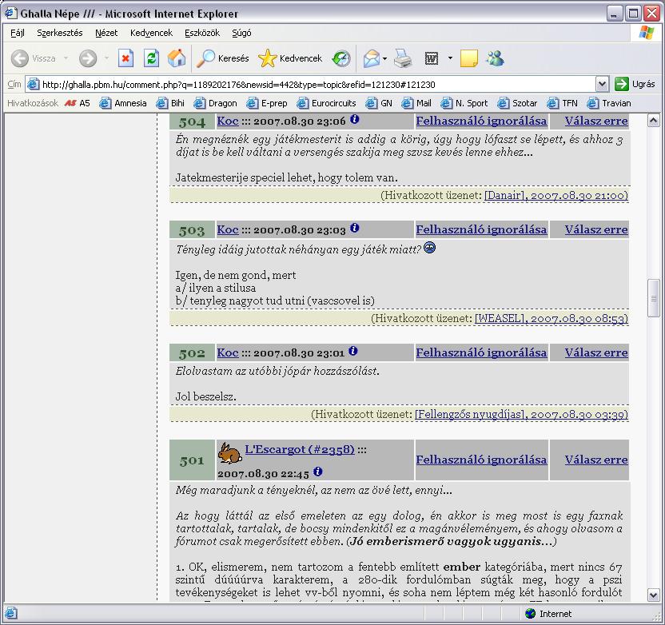665x625 pixels.
Task: Refresh the page with the Refresh icon
Action: [x=151, y=58]
